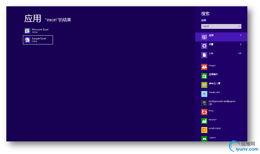Viewport: 260px width, 154px height.
Task: Select the 应用 category filter
Action: (221, 37)
